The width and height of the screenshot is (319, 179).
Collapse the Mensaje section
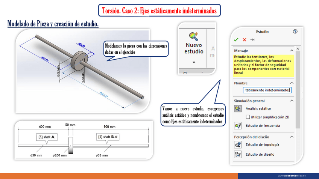[x=292, y=50]
